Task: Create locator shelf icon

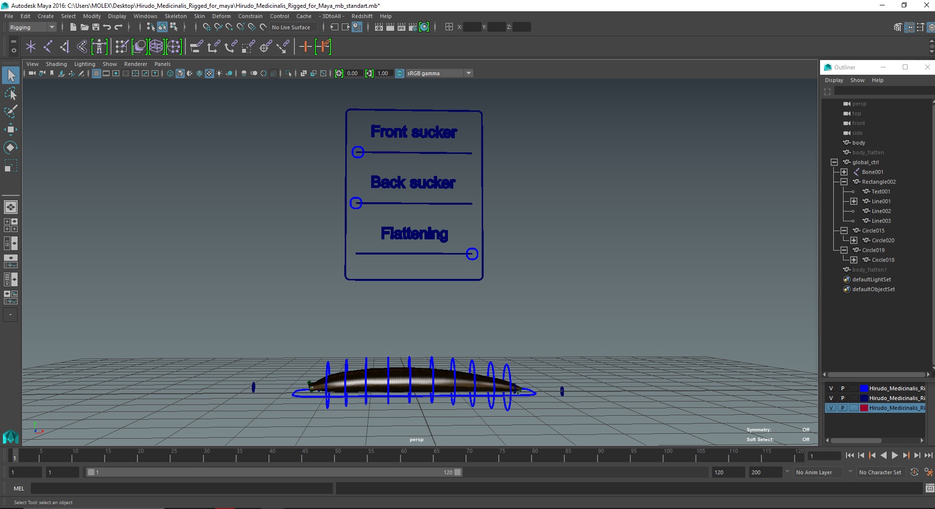Action: (31, 47)
